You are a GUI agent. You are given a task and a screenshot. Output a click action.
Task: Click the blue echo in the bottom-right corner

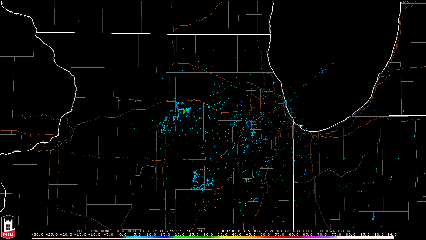click(x=373, y=218)
